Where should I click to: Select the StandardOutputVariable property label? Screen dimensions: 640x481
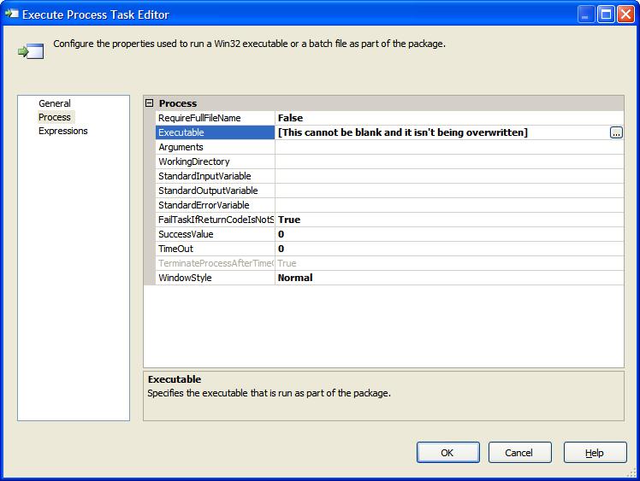[215, 191]
